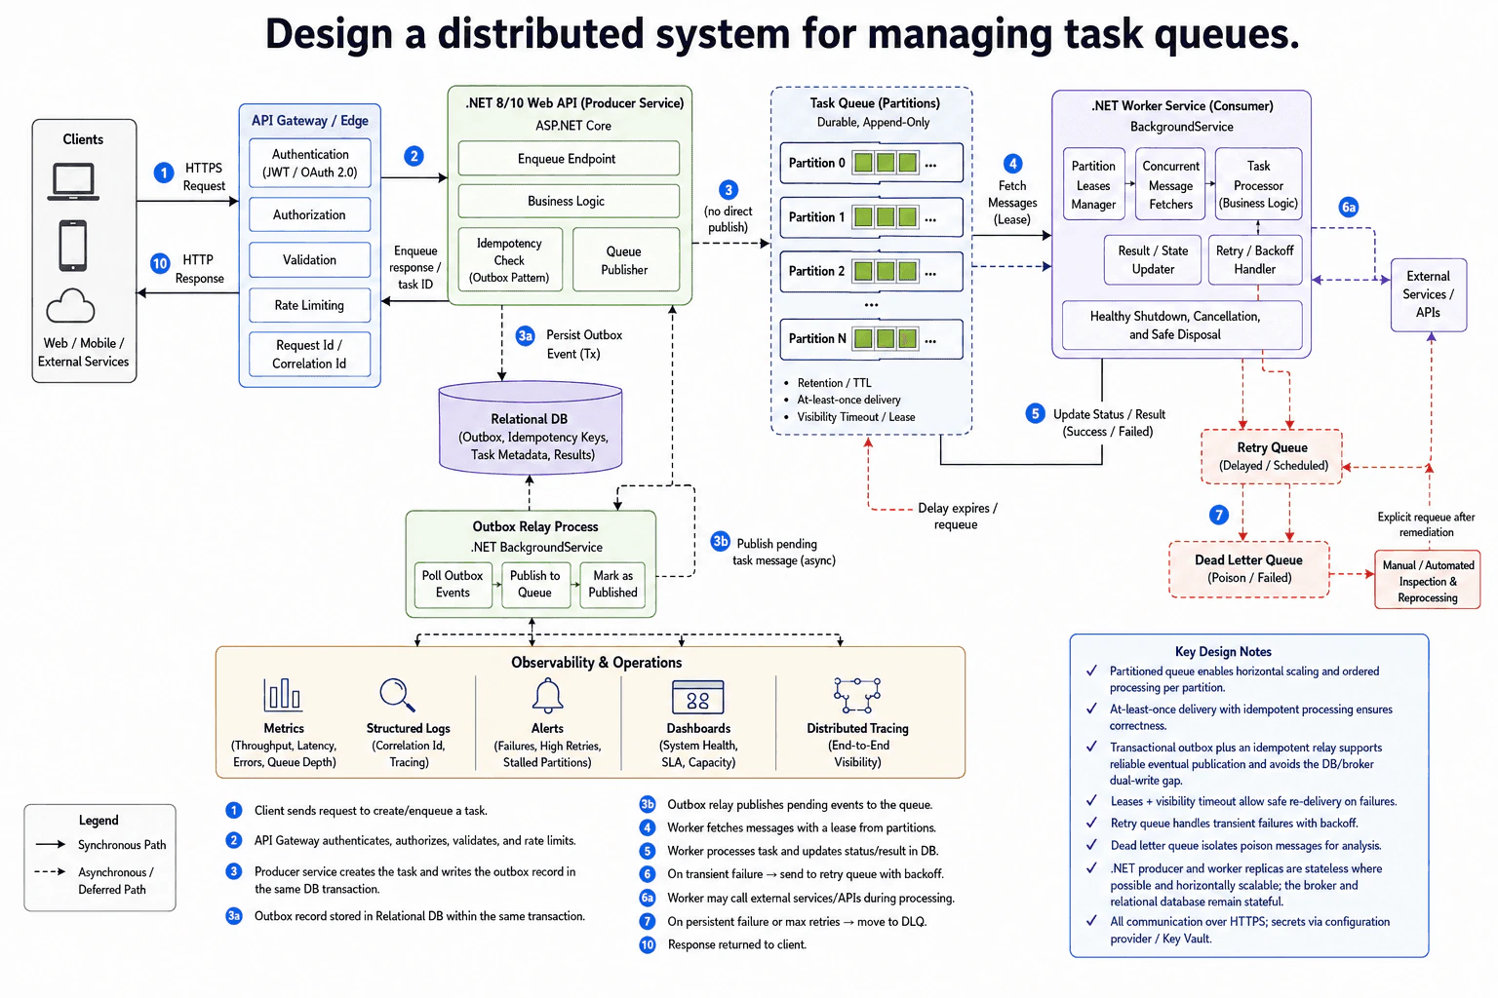1498x998 pixels.
Task: Click the Authentication (JWT / OAuth 2.0) box
Action: click(x=310, y=163)
